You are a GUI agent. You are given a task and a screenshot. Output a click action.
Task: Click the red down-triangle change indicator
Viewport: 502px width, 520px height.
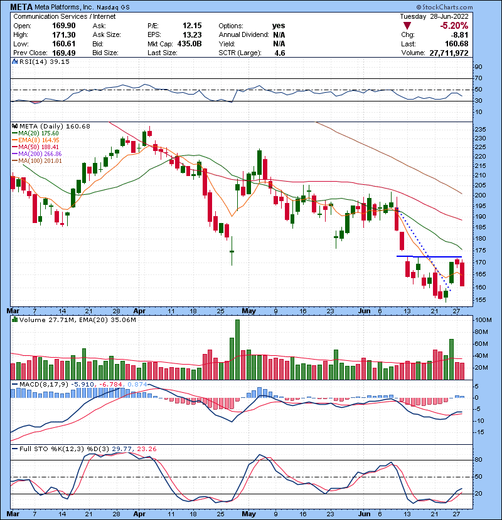[x=407, y=26]
